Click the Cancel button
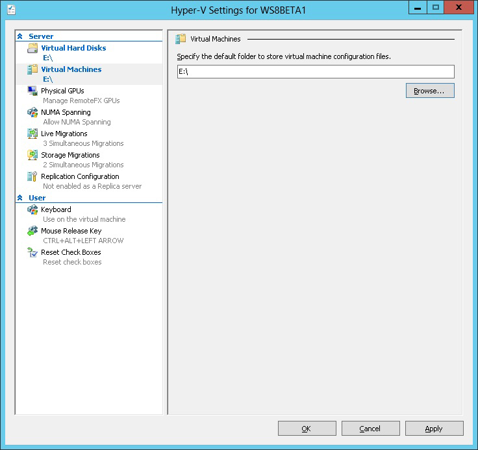 tap(370, 429)
